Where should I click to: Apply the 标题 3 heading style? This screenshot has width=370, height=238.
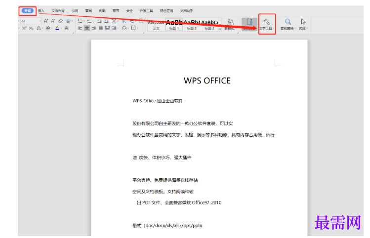[x=209, y=25]
